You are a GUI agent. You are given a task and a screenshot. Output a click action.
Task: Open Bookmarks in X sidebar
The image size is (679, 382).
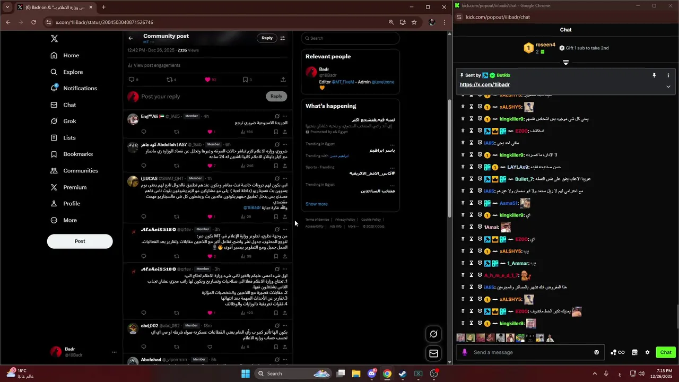click(72, 154)
